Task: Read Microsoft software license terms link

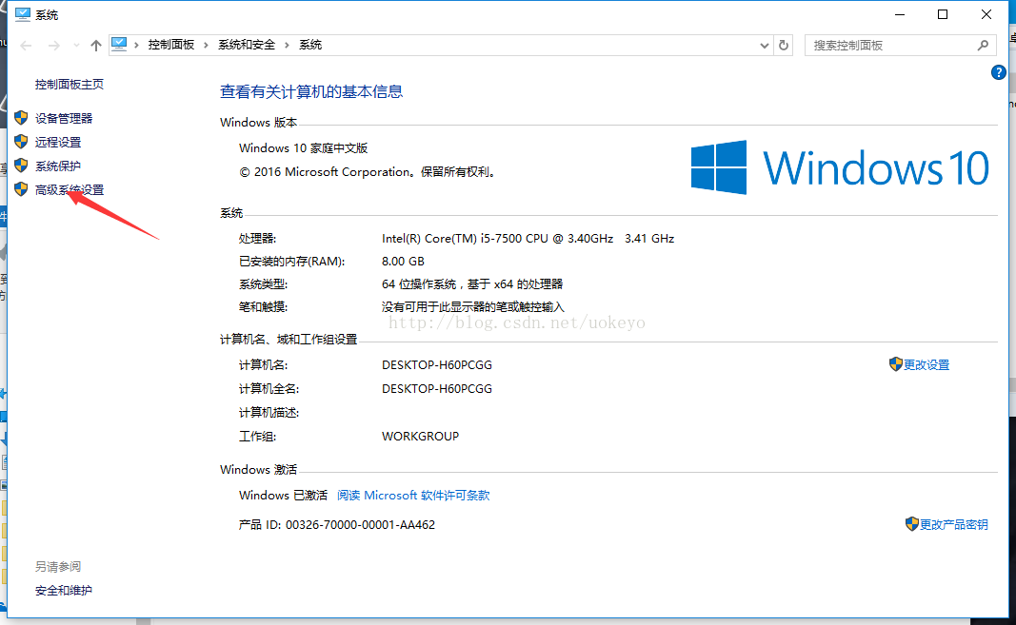Action: pos(413,496)
